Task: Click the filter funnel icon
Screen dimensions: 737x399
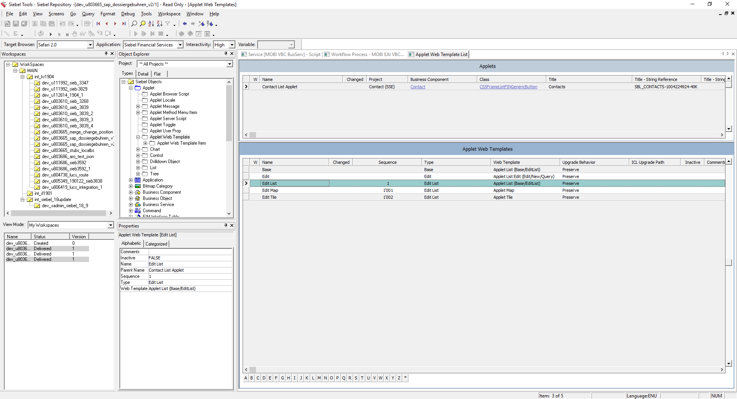Action: 168,24
